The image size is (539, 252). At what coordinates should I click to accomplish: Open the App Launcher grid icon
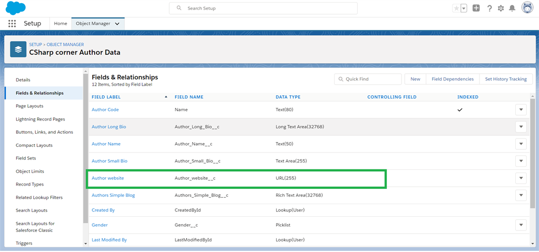click(x=12, y=24)
